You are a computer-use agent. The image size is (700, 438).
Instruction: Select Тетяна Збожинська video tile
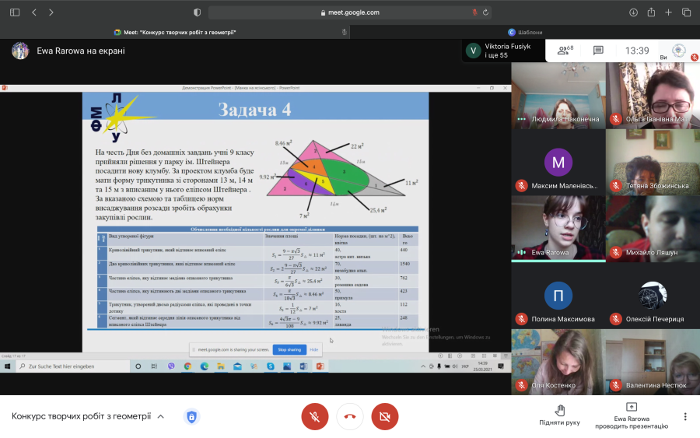click(653, 163)
